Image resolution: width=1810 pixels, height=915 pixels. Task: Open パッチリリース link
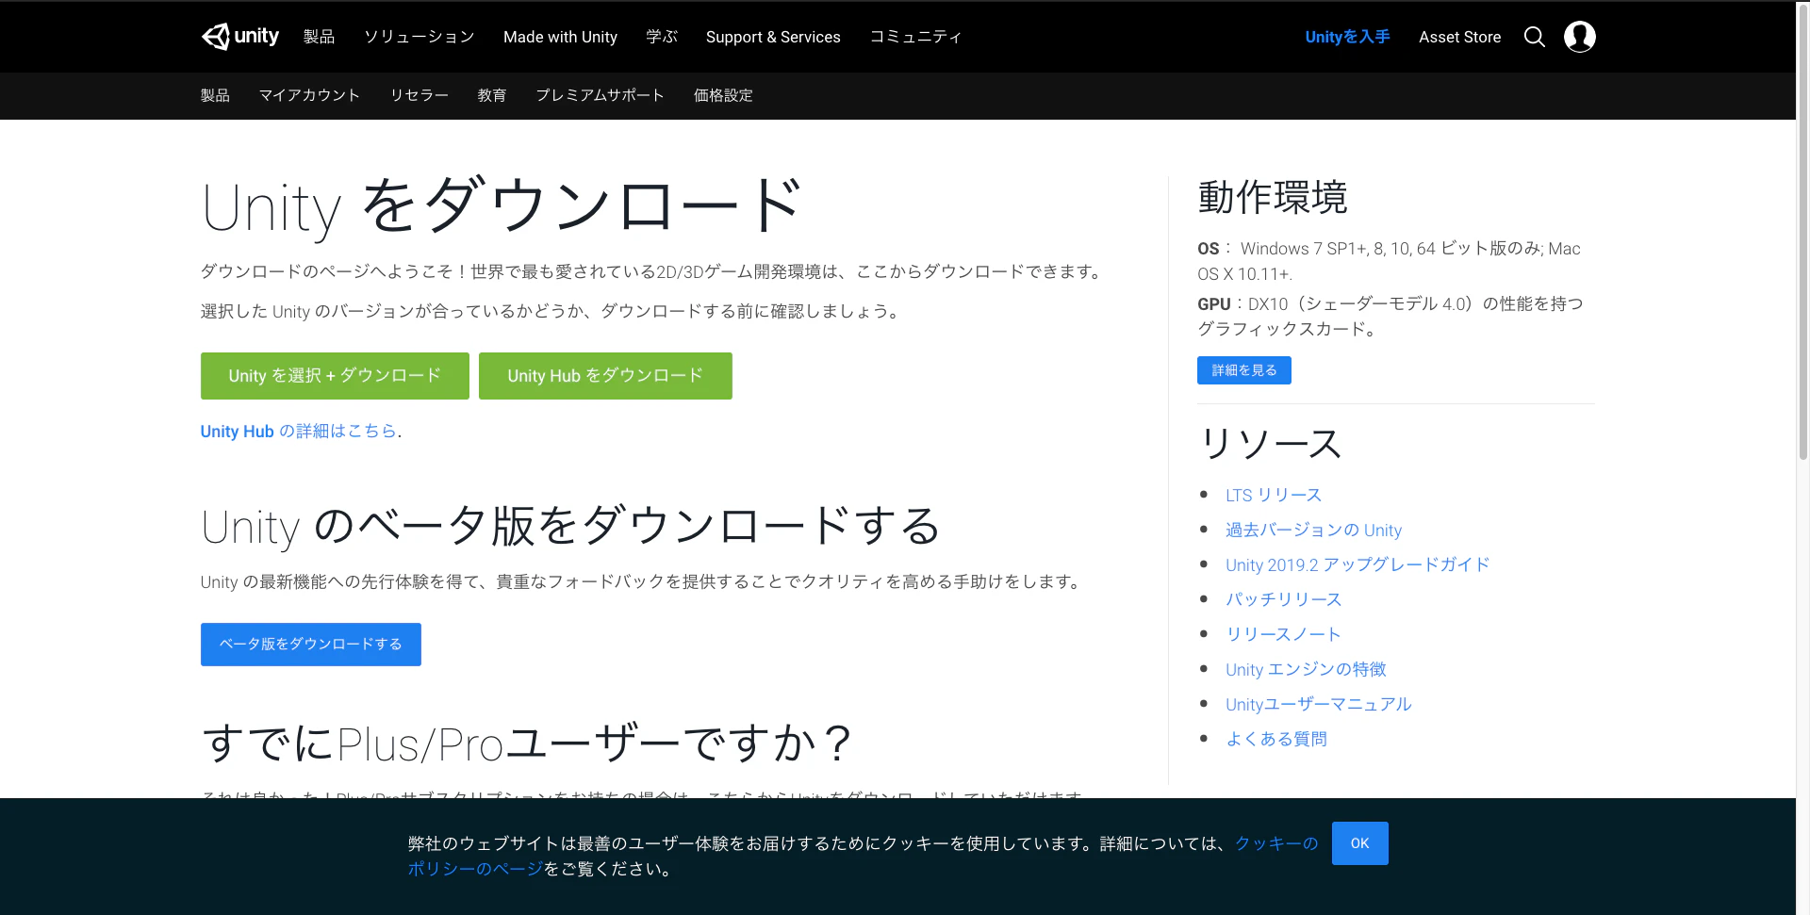1283,599
